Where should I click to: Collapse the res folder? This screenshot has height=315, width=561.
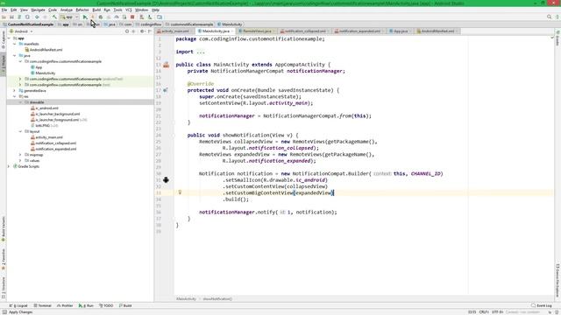[15, 96]
